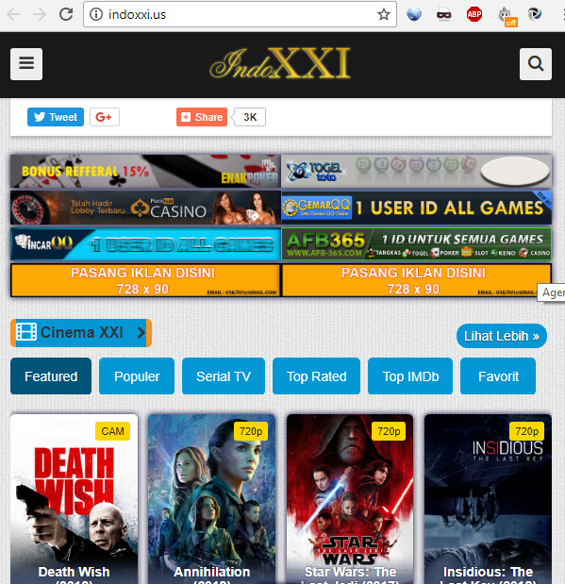Bookmark this page with star

[x=384, y=14]
